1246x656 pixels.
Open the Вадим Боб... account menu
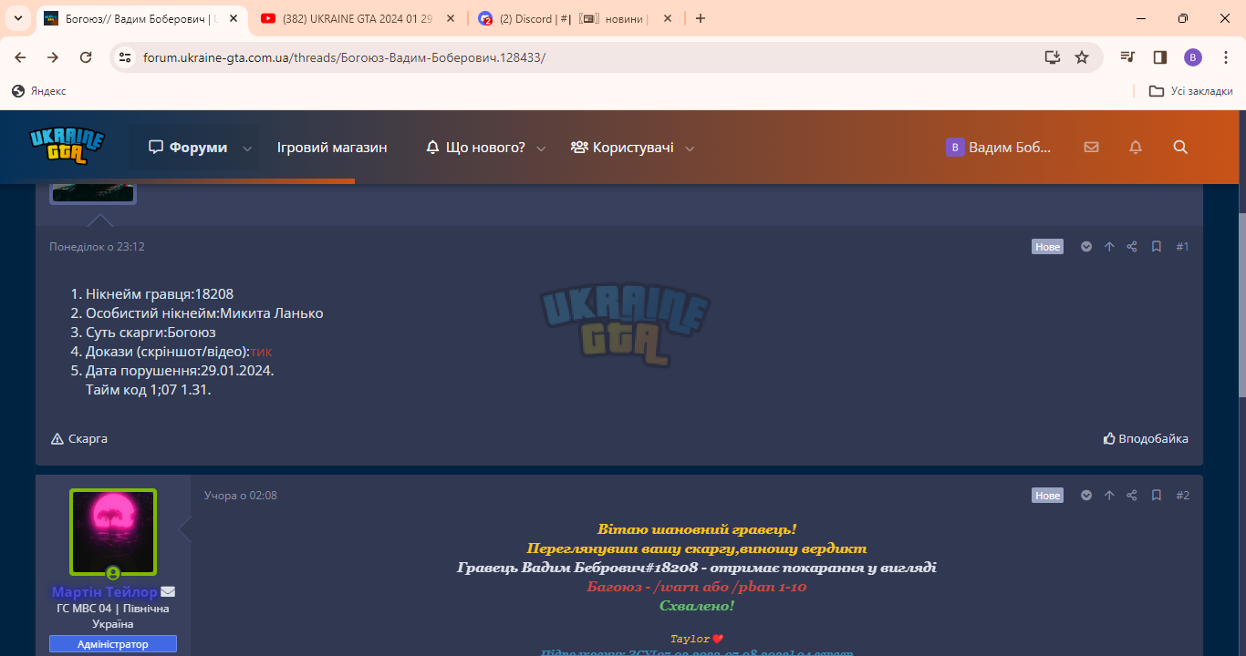pyautogui.click(x=999, y=147)
